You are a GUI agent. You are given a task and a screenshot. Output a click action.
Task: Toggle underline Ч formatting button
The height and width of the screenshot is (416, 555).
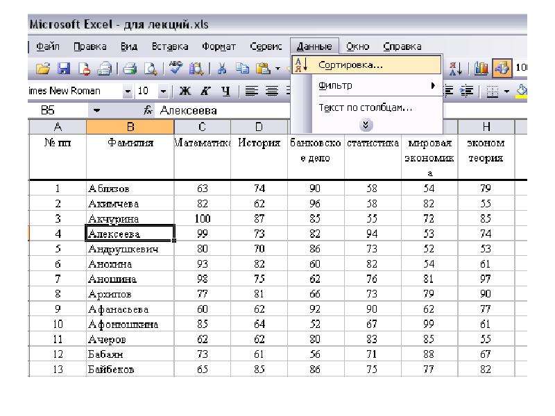click(x=225, y=92)
